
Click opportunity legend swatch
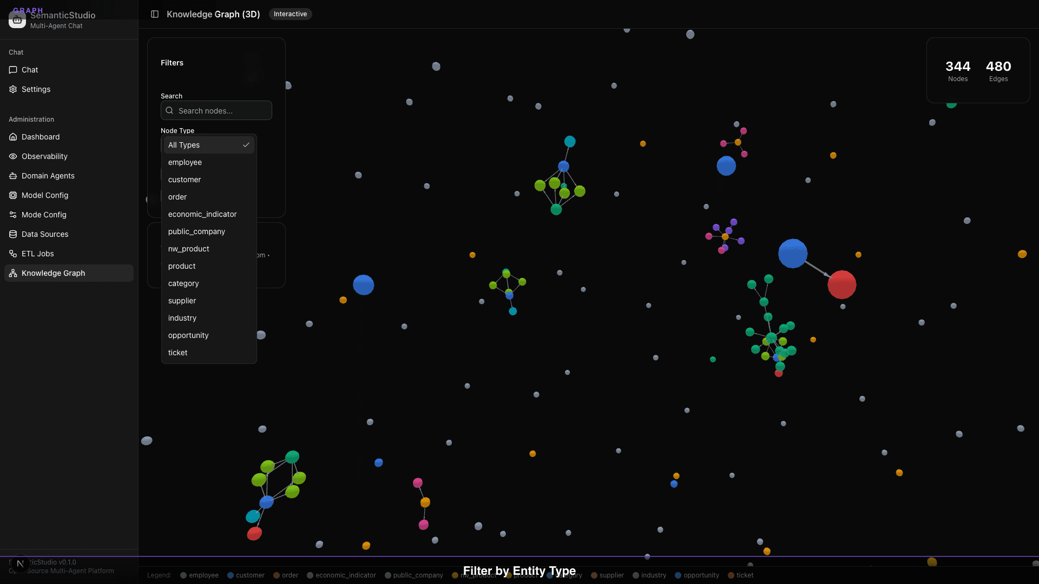pyautogui.click(x=678, y=575)
